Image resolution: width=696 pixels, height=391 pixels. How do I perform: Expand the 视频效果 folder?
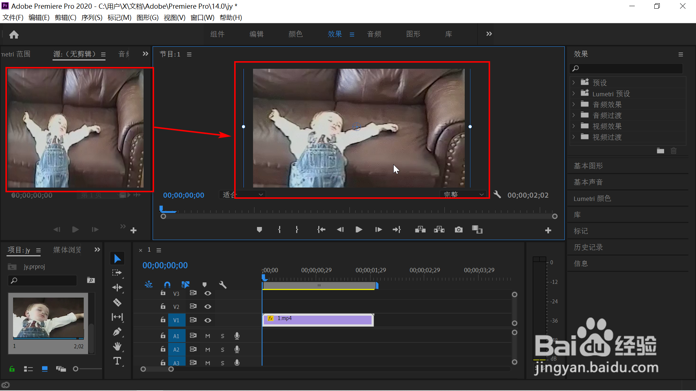pyautogui.click(x=573, y=126)
